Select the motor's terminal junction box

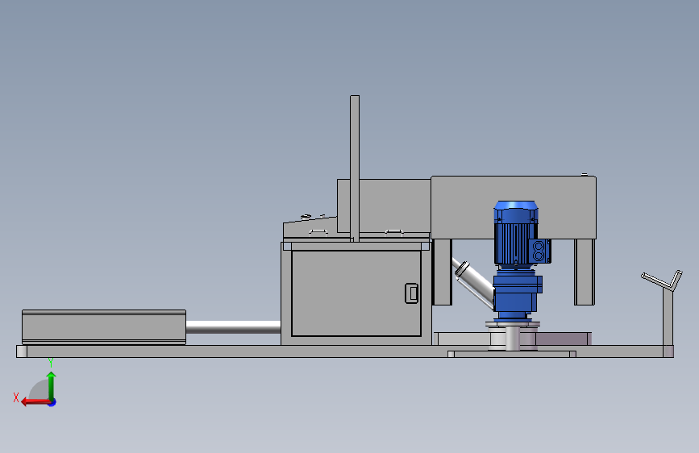click(539, 251)
